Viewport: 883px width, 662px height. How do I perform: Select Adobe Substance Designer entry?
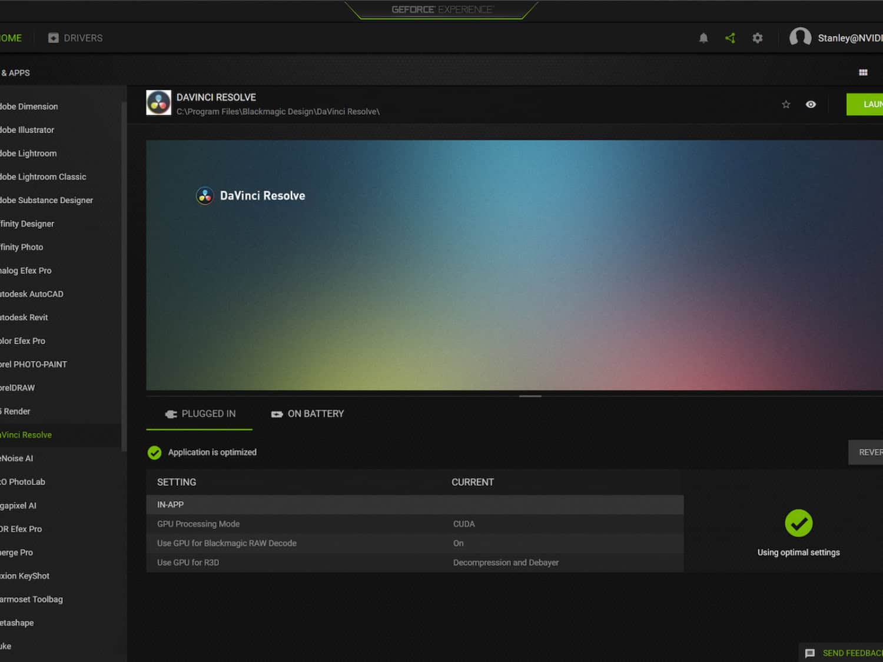click(47, 201)
